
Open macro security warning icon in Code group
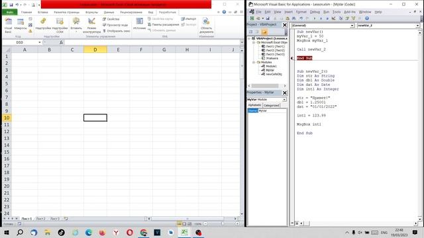30,31
